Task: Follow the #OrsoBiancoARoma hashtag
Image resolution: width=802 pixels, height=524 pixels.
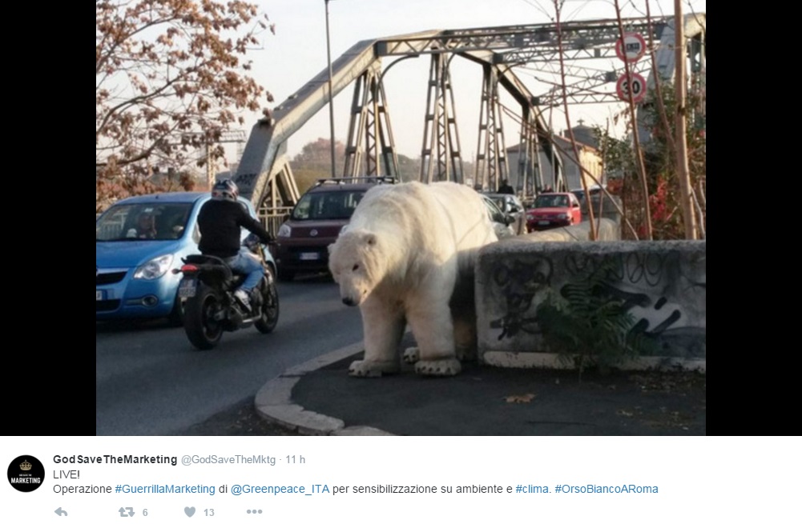Action: (607, 489)
